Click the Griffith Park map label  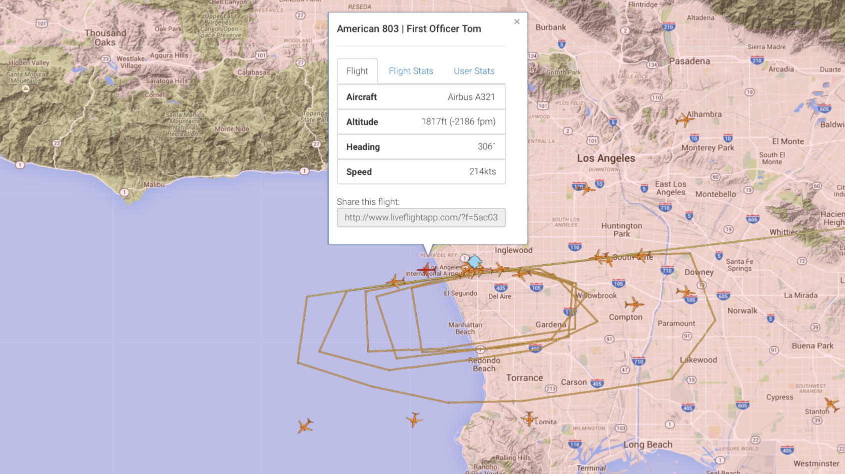point(563,72)
